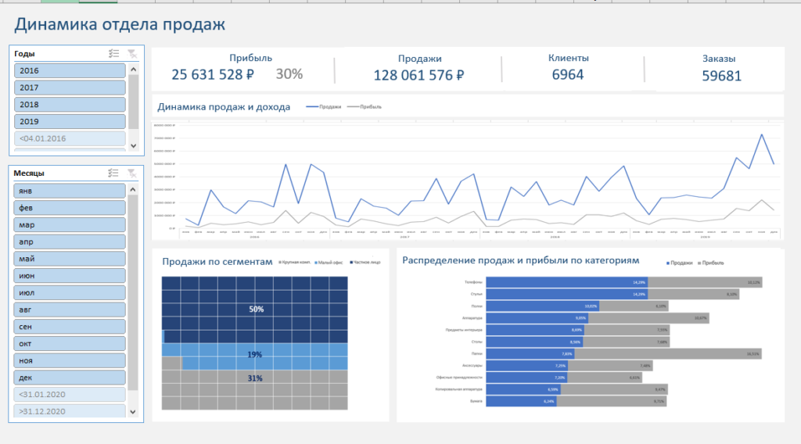Toggle the 2019 year filter

point(70,122)
